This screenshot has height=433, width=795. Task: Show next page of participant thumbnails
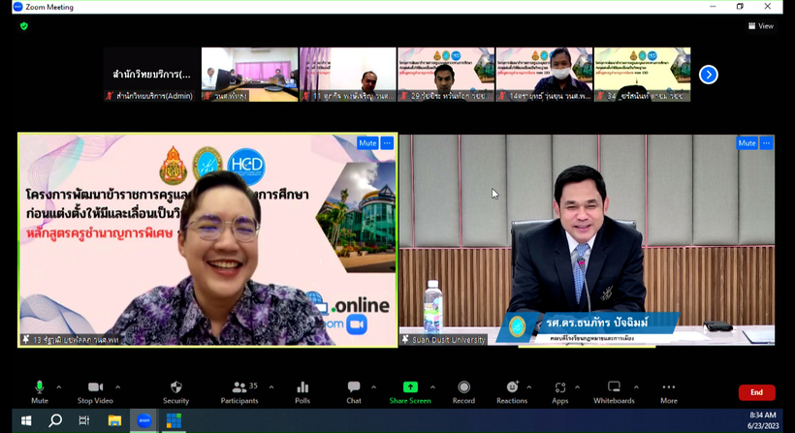click(x=709, y=75)
